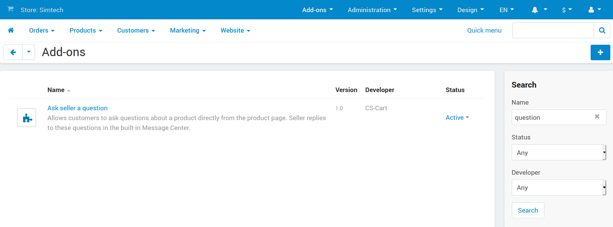
Task: Click Store: Simtech label
Action: [42, 10]
